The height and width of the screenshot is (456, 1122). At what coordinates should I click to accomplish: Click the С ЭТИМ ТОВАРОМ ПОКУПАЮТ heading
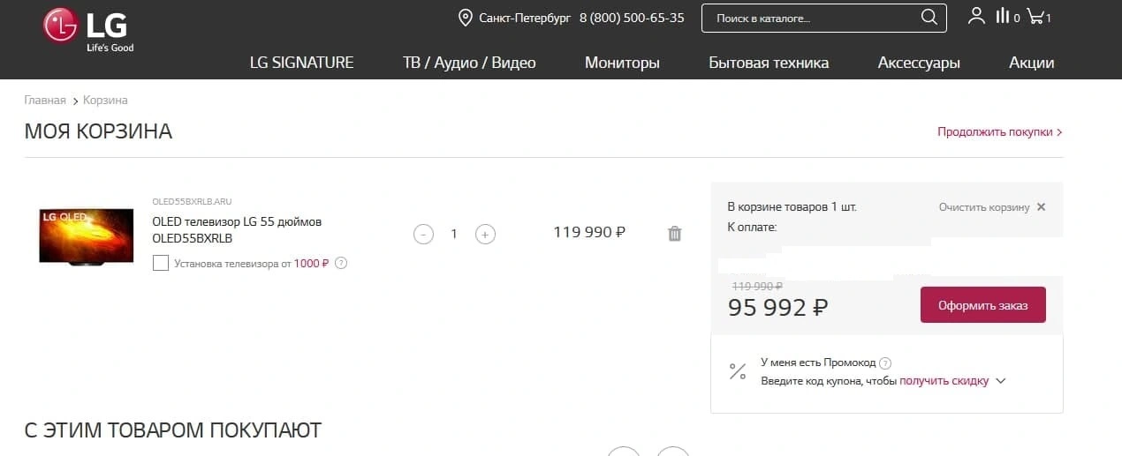click(173, 430)
